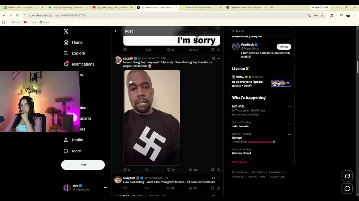Bookmark the cece reply
Viewport: 359px width, 201px height.
213,169
